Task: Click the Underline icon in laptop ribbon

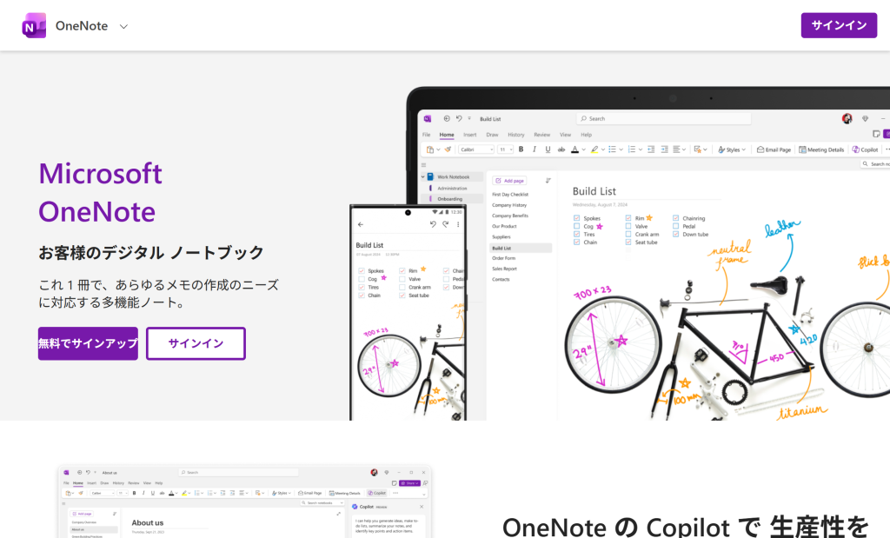Action: click(x=548, y=149)
